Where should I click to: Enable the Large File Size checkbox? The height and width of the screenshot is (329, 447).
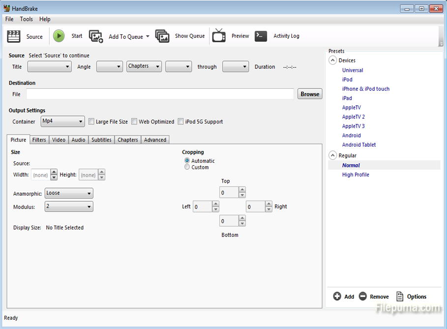click(x=91, y=122)
